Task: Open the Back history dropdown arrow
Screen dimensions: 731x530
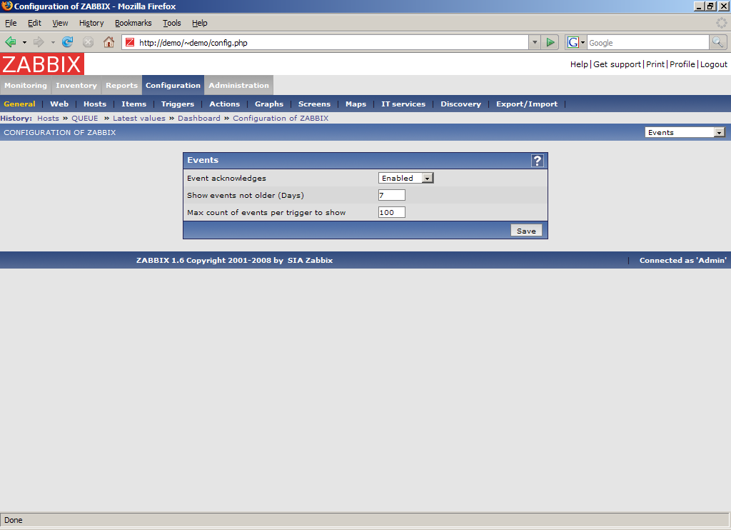Action: coord(24,42)
